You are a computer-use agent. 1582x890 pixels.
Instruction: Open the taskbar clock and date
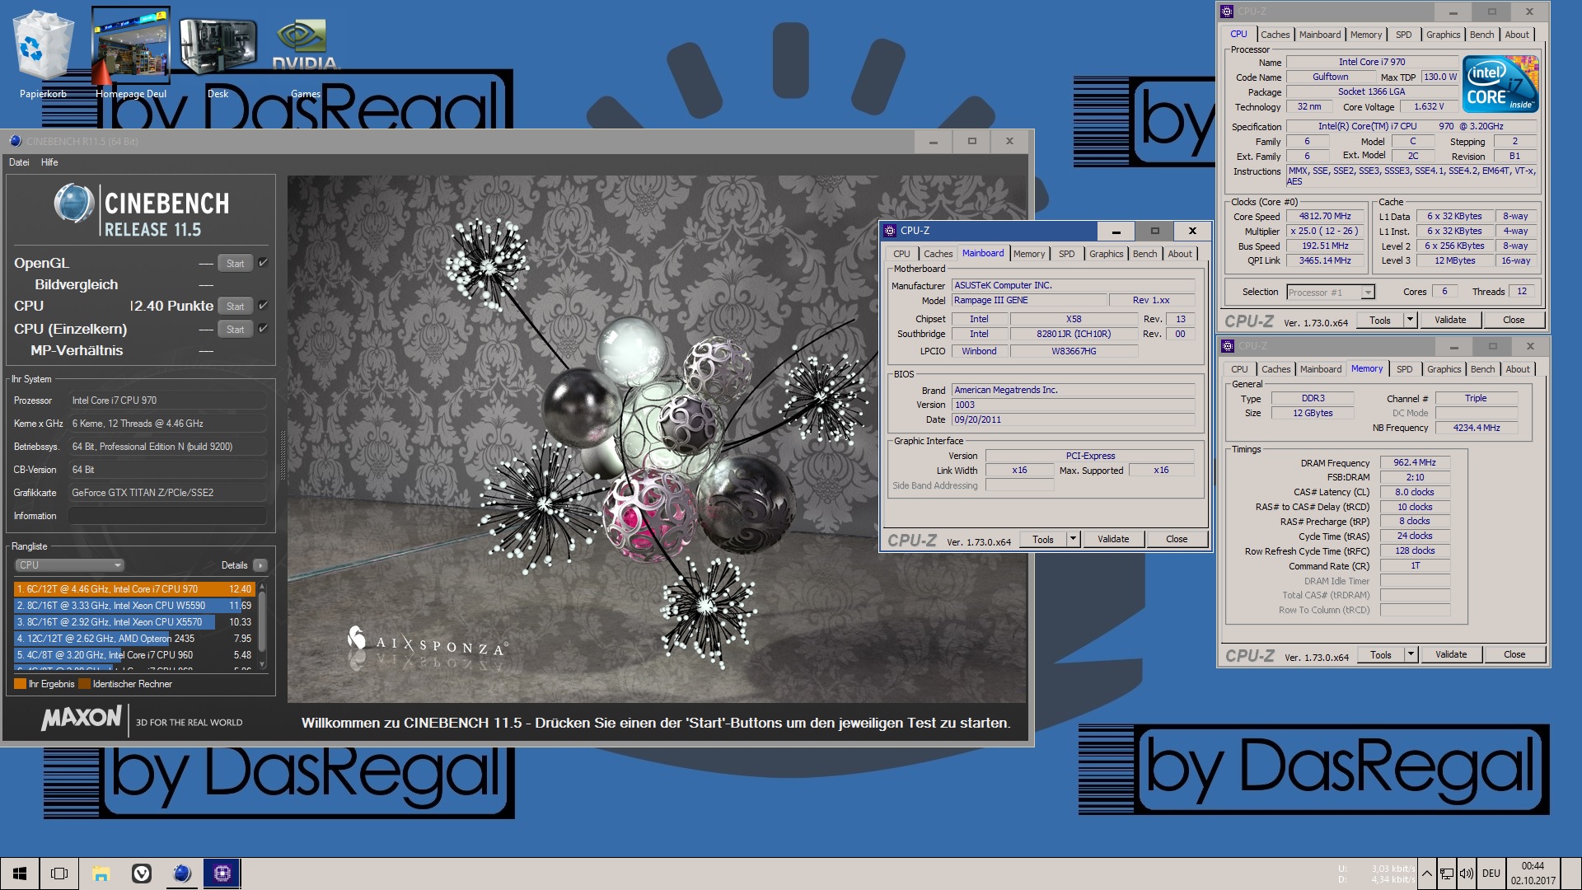(x=1533, y=874)
